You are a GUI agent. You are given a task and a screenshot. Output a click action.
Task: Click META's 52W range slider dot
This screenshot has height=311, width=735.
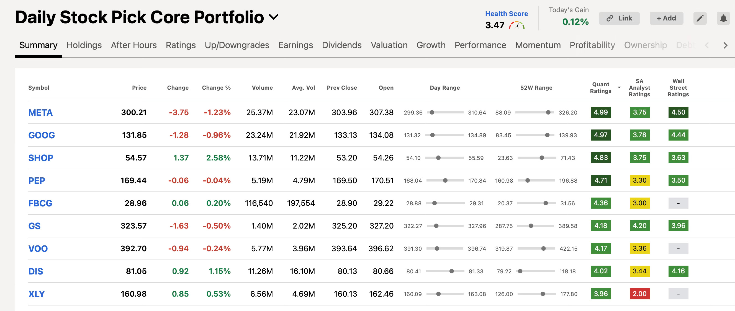point(548,113)
